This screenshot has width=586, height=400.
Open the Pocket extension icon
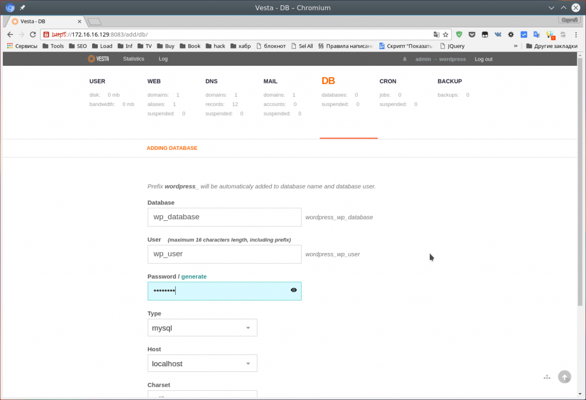pyautogui.click(x=472, y=34)
